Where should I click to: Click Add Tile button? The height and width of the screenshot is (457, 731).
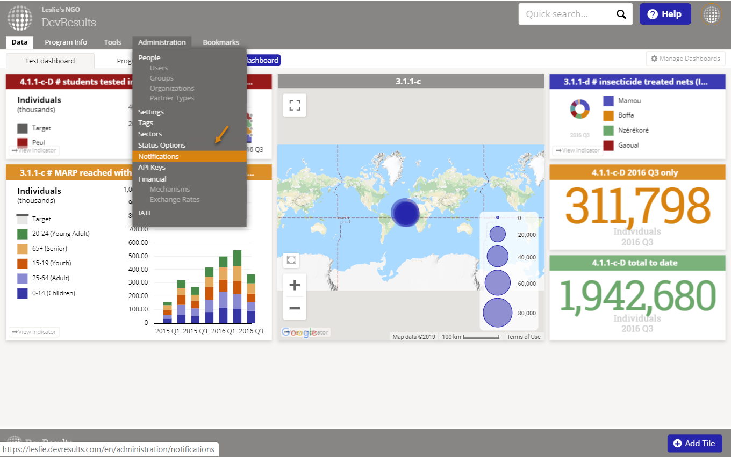click(x=694, y=443)
